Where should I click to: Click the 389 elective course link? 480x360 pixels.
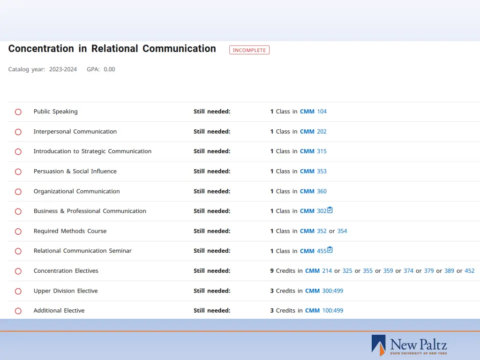(449, 271)
